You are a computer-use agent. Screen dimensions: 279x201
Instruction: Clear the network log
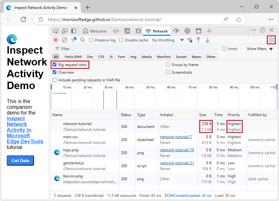click(64, 40)
